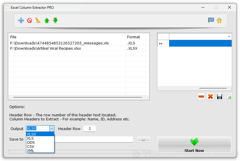
Task: Delete all column headers with red X
Action: click(210, 96)
